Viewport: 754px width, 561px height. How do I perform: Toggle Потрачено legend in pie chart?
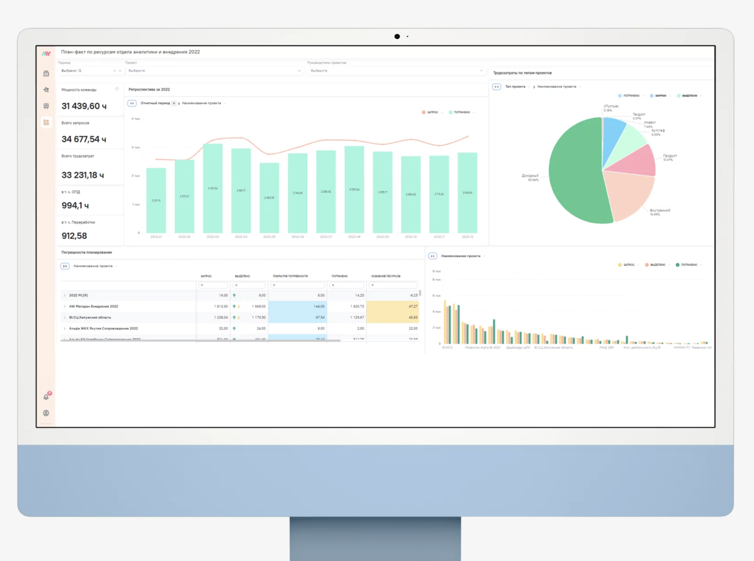(x=629, y=96)
